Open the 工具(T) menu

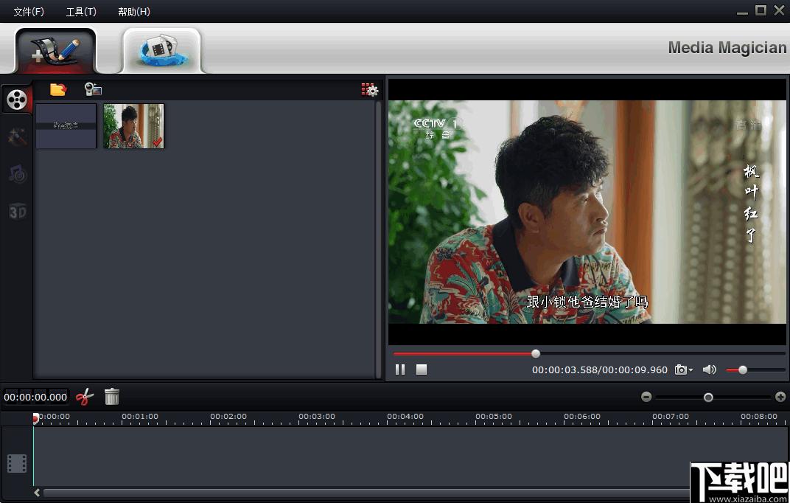coord(81,12)
